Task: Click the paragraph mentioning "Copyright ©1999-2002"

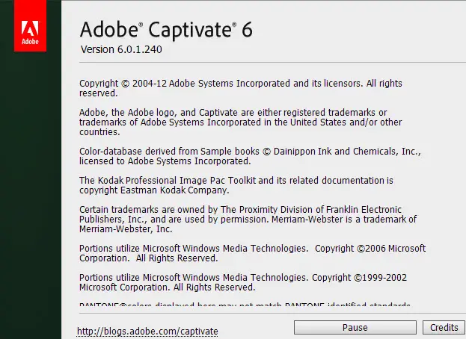Action: (243, 282)
